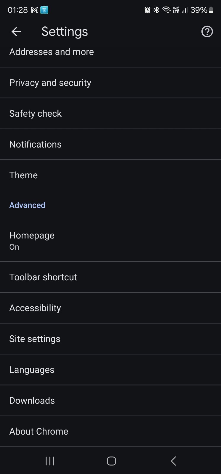Select Languages
Image resolution: width=221 pixels, height=474 pixels.
click(x=32, y=369)
